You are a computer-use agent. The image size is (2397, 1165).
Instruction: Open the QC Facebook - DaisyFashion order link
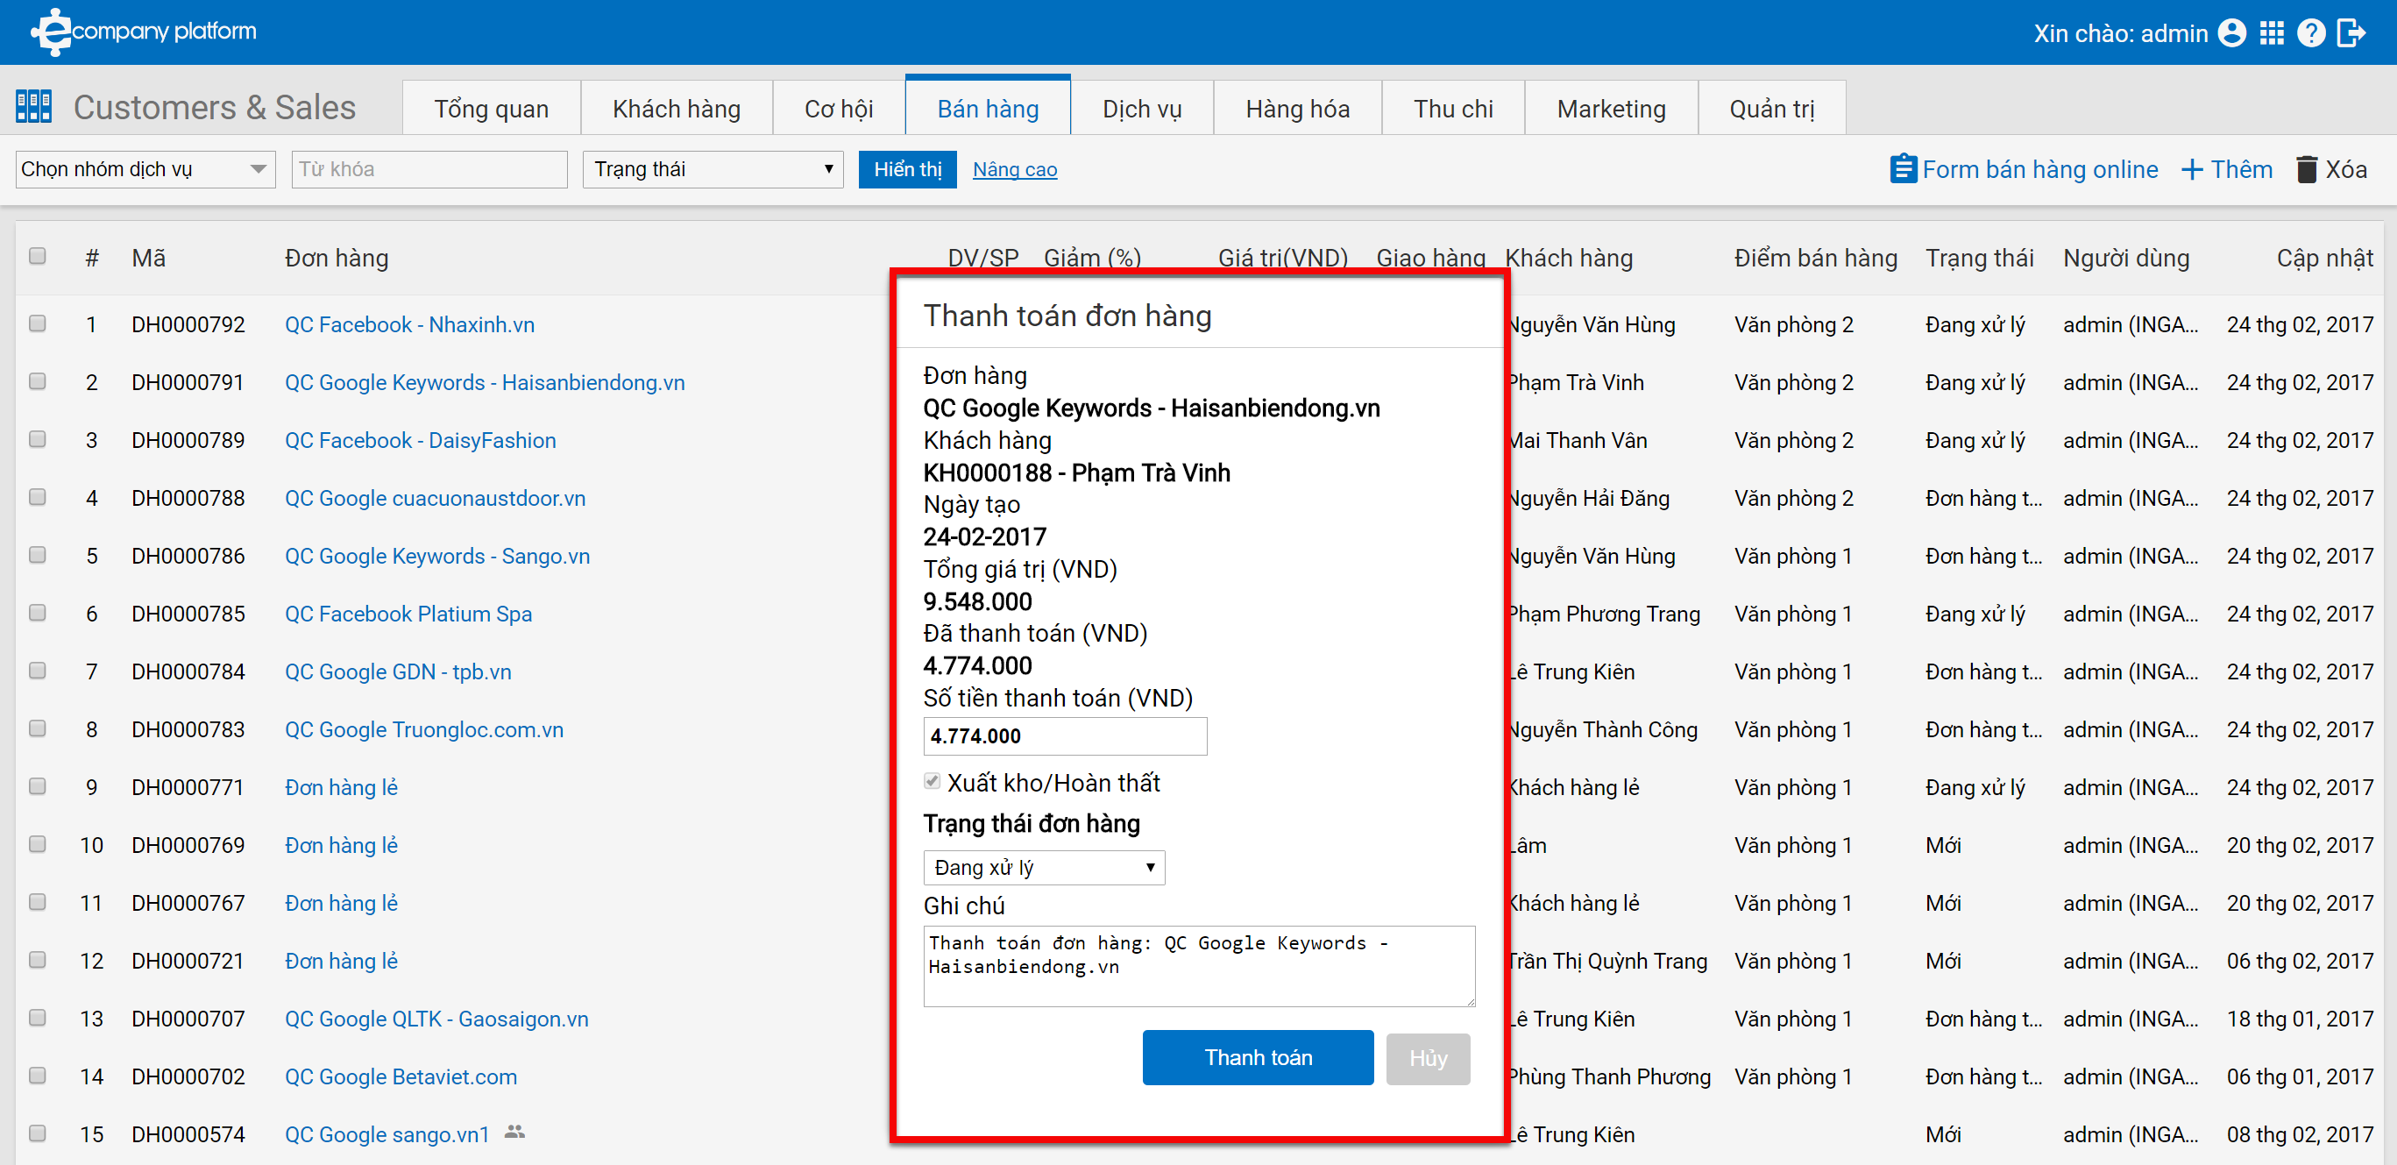[421, 440]
